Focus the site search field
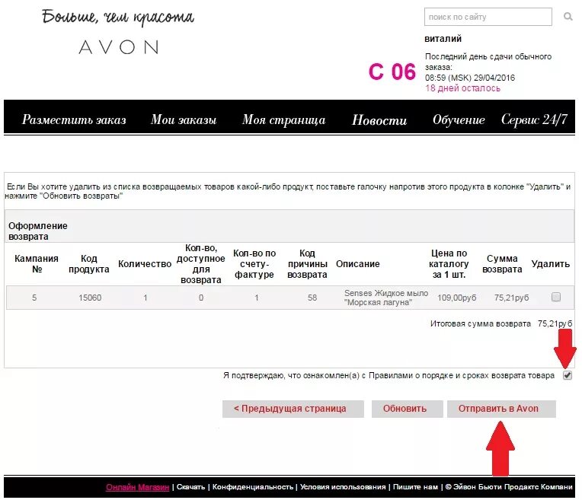Viewport: 582px width, 500px height. (488, 17)
